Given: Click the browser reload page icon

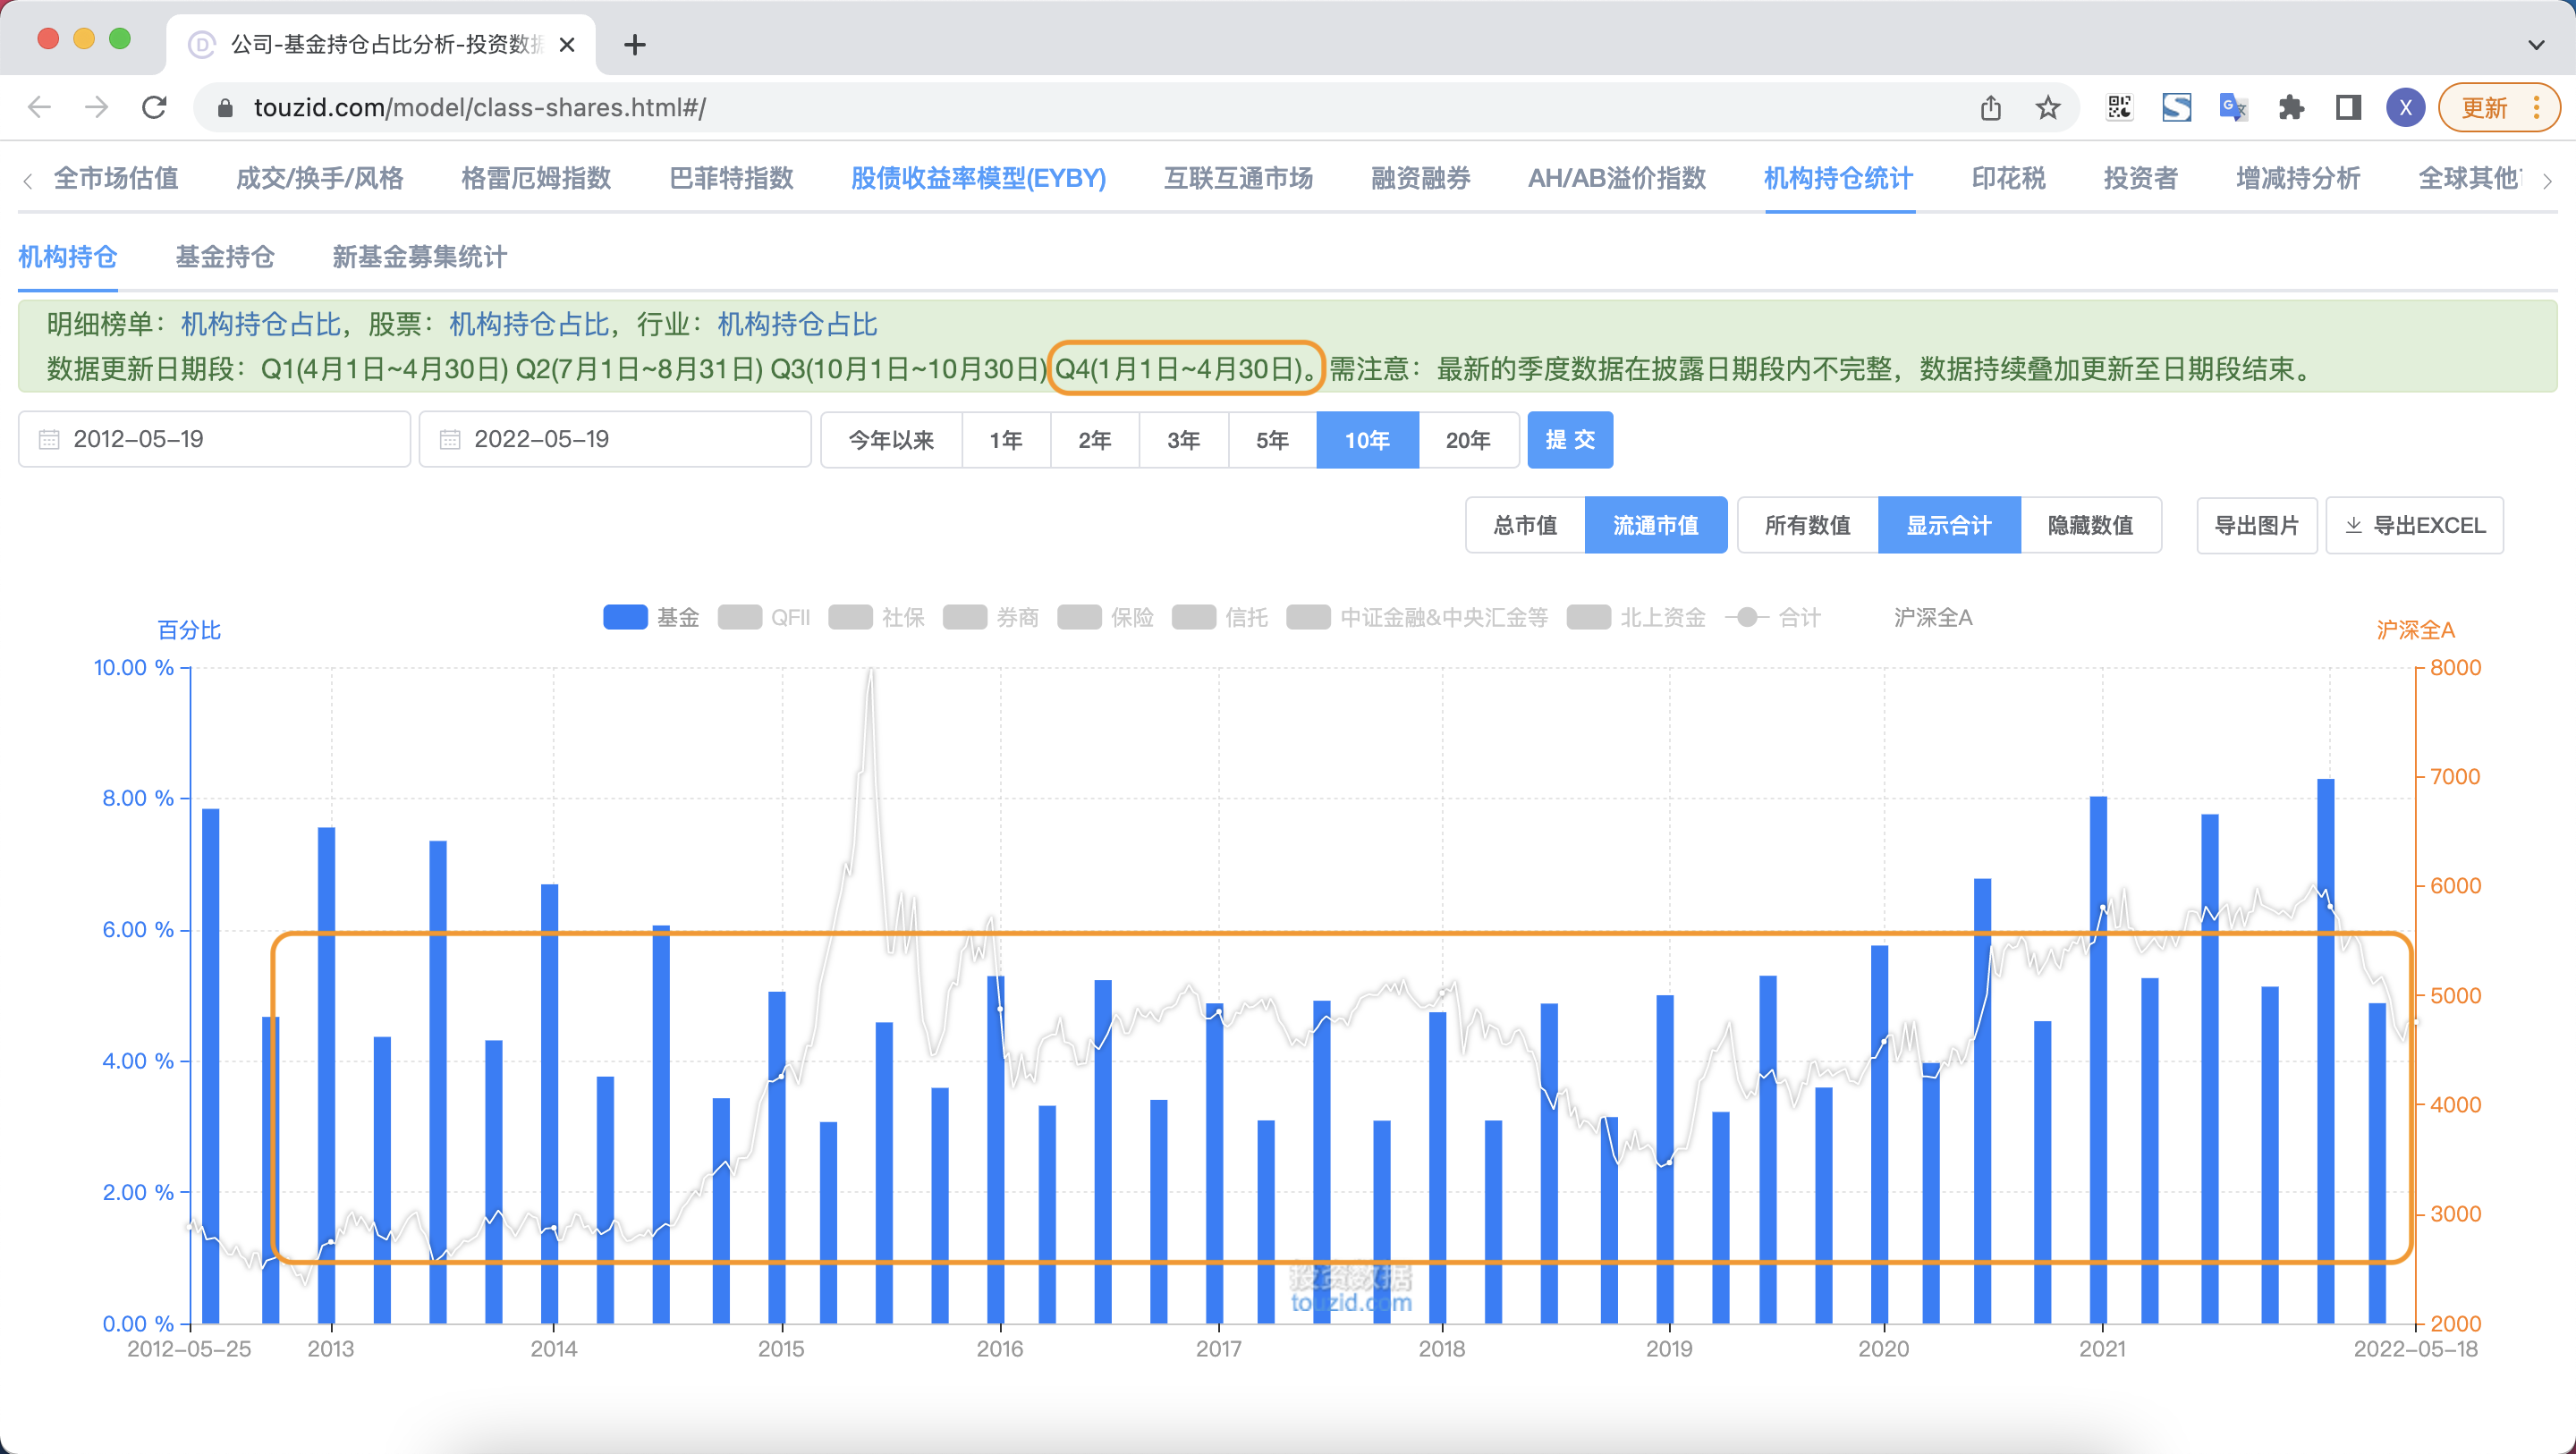Looking at the screenshot, I should pos(154,107).
